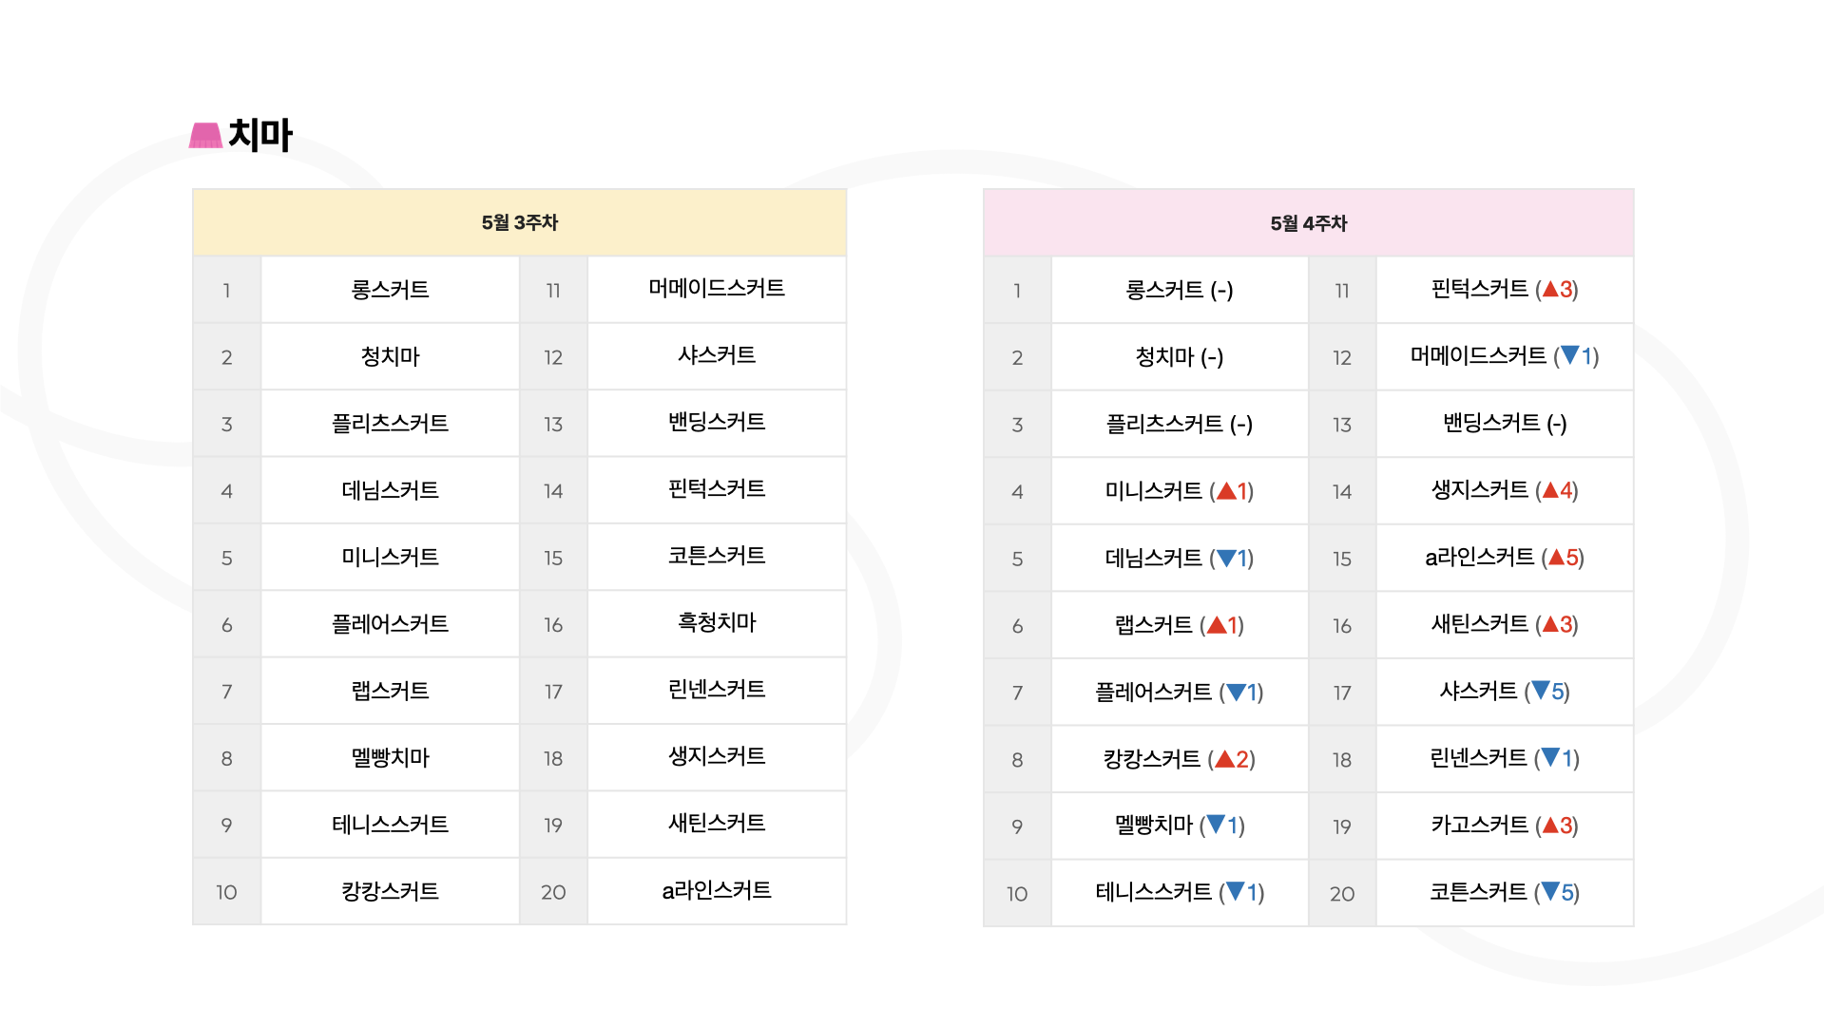This screenshot has height=1026, width=1825.
Task: Select the 5월 4주차 table header
Action: coord(1309,223)
